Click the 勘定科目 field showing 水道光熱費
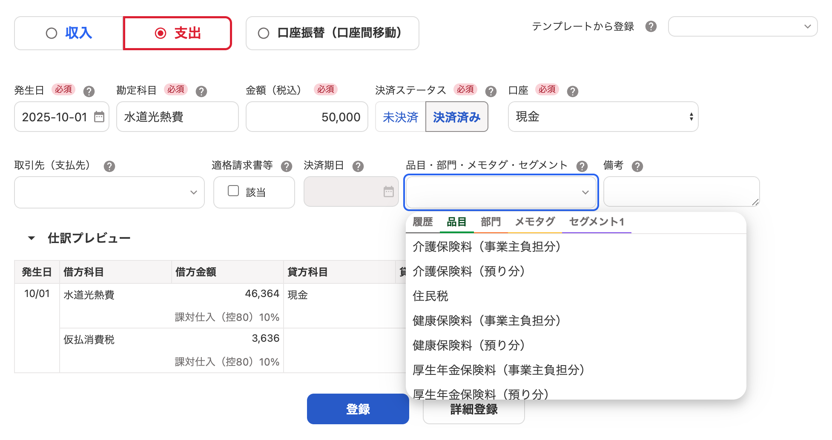 (178, 117)
